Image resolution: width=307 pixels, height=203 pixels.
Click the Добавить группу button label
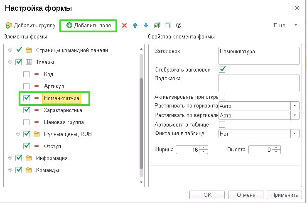coord(34,26)
